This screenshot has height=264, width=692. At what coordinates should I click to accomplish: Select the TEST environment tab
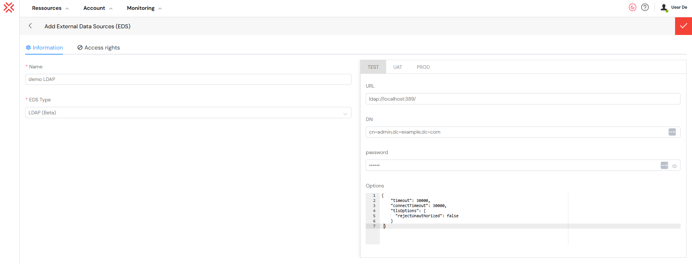(373, 67)
